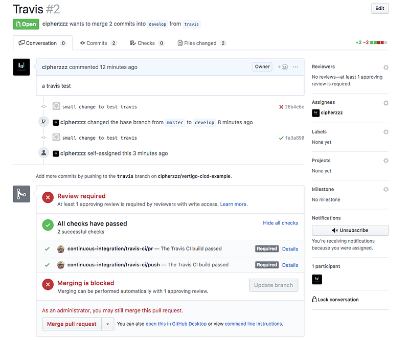Click 'a travis test' comment body

pos(56,86)
